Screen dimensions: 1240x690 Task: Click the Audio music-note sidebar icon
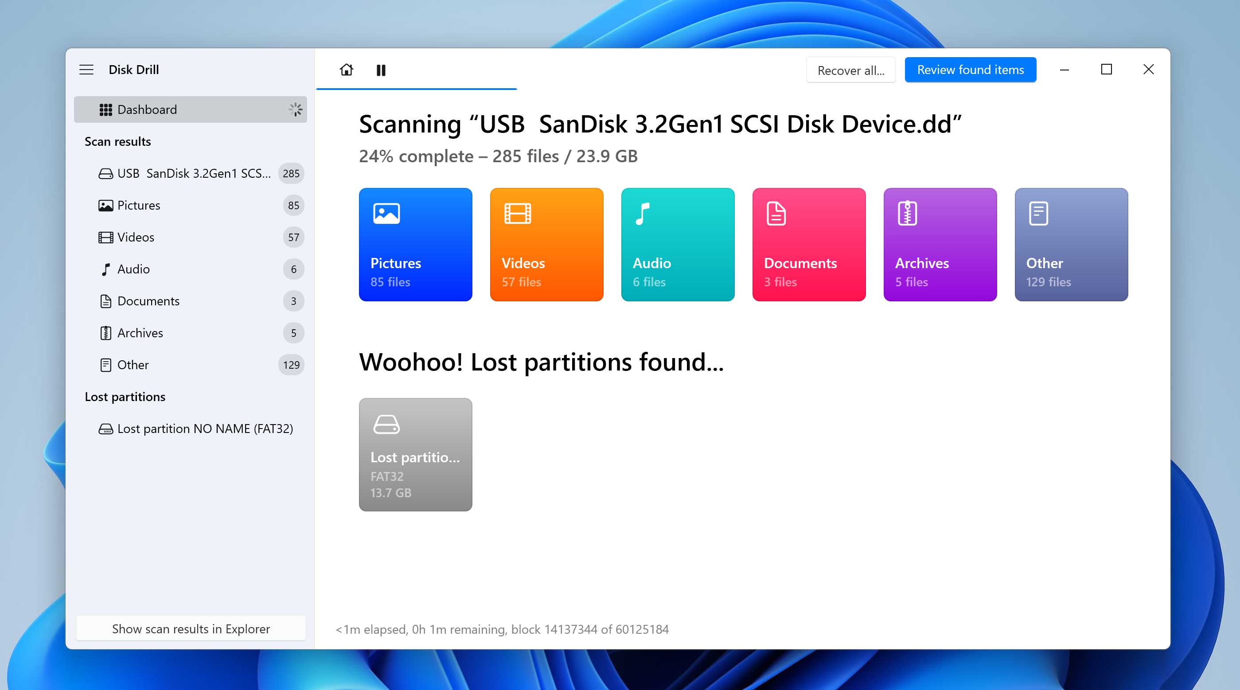tap(105, 269)
